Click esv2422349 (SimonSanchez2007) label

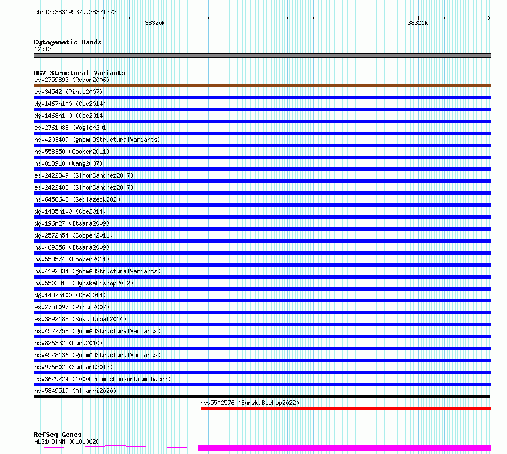coord(84,175)
